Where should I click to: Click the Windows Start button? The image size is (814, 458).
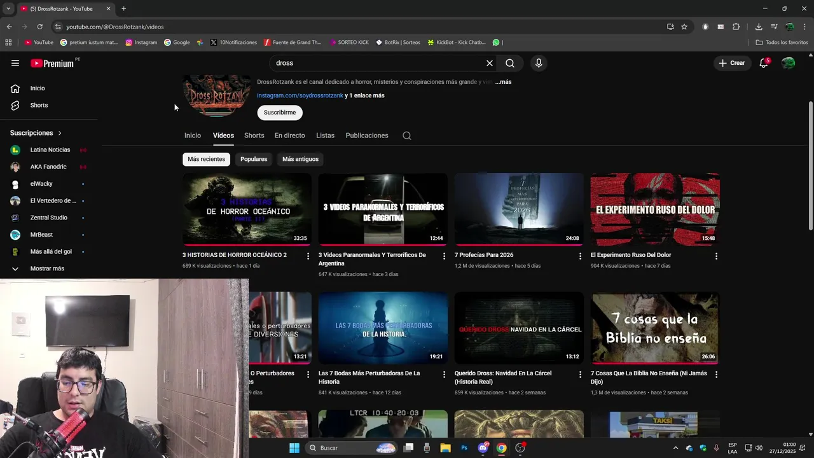pos(294,448)
